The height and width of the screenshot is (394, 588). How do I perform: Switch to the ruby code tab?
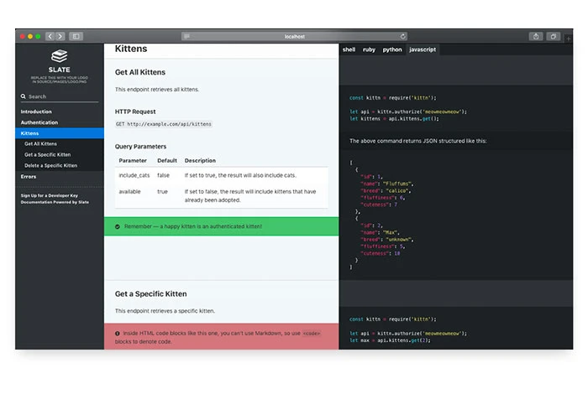(x=369, y=49)
